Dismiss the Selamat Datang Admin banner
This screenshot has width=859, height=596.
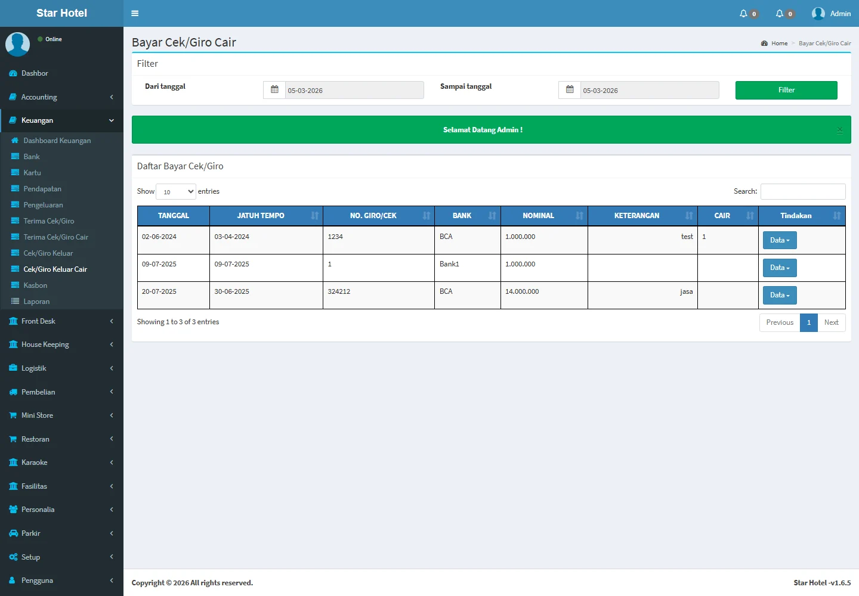pyautogui.click(x=839, y=130)
